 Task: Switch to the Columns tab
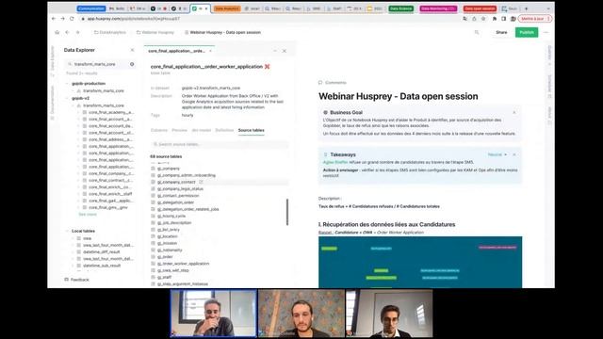click(159, 130)
